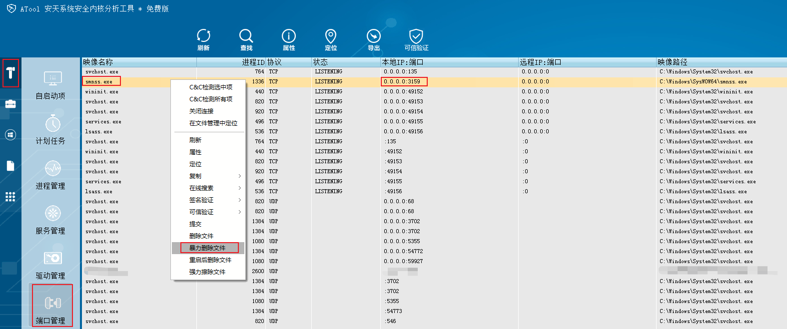787x329 pixels.
Task: Choose C&C检测选中项 from context menu
Action: point(208,87)
